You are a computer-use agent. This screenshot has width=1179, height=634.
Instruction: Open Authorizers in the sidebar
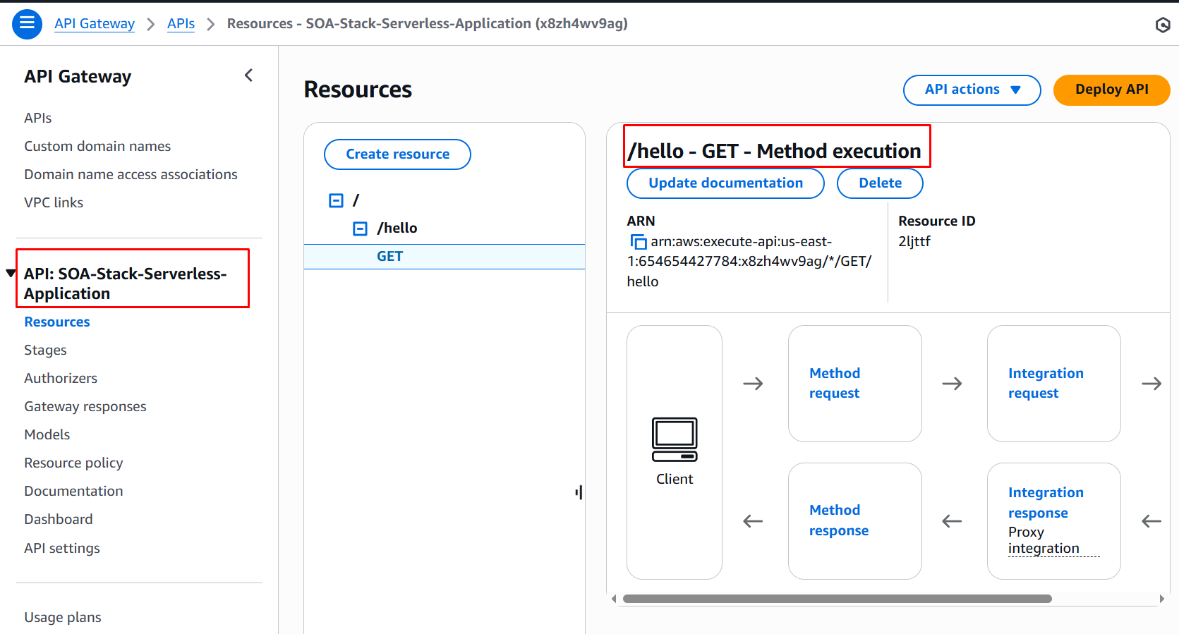click(61, 378)
